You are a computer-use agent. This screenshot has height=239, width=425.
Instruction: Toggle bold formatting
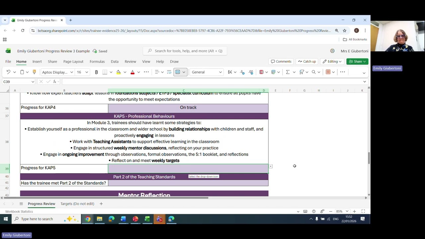tap(96, 72)
